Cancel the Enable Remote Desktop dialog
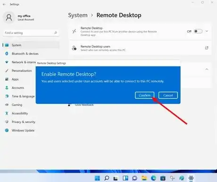Viewport: 217px width, 182px height. [168, 95]
